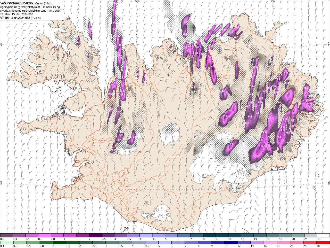
Task: Click the gray-teal 16 mm snow legend swatch
Action: point(273,235)
